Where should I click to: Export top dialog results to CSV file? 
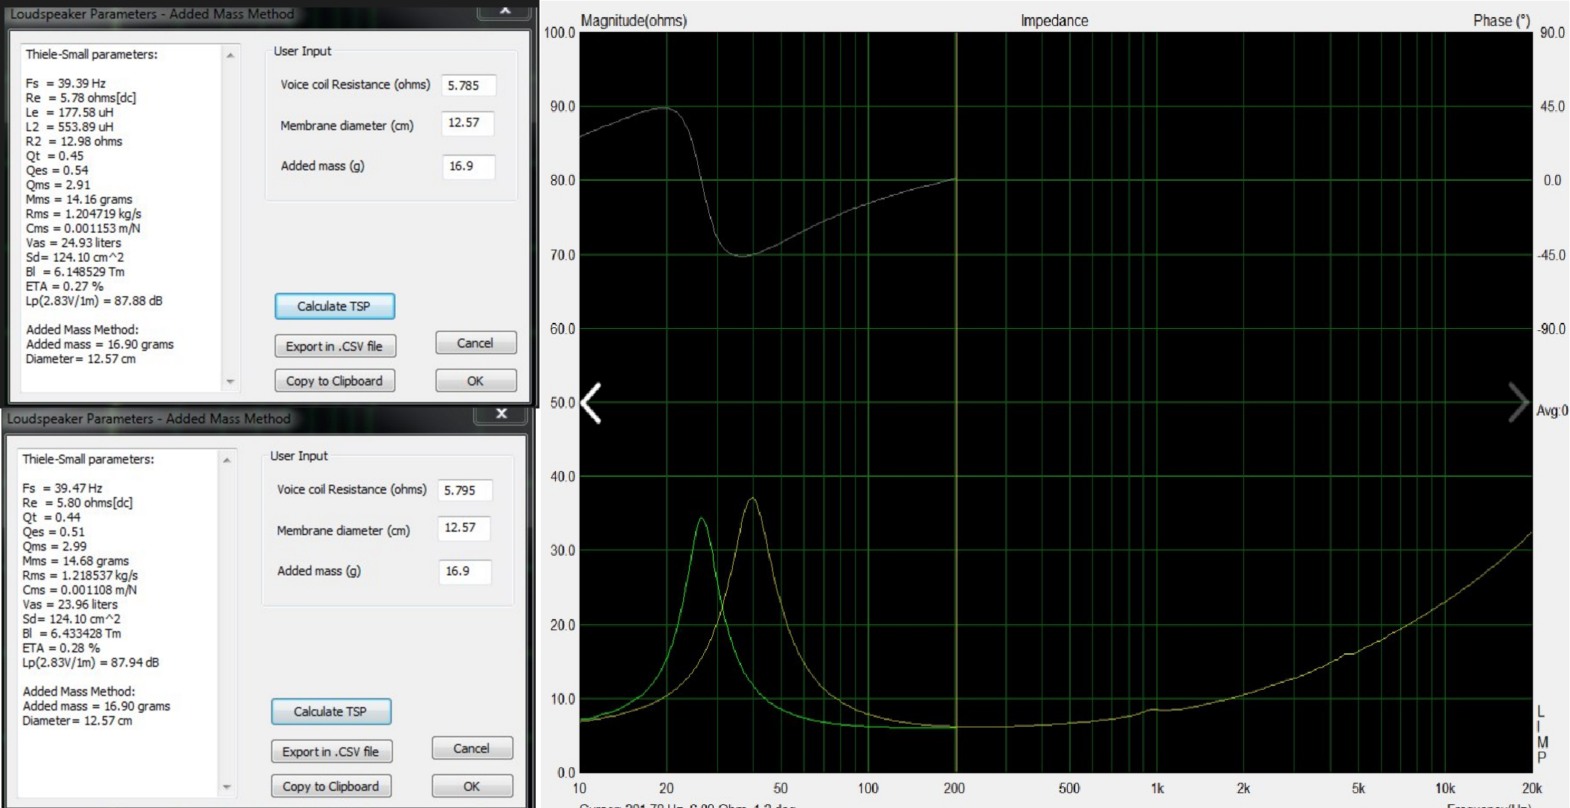[334, 346]
